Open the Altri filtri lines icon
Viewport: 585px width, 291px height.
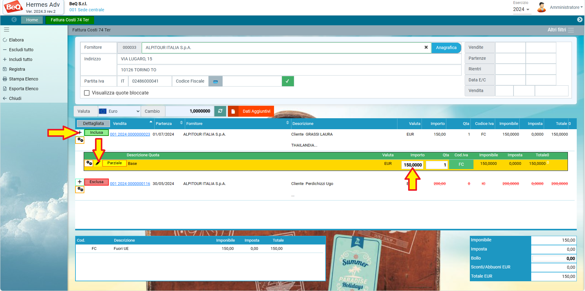(571, 30)
